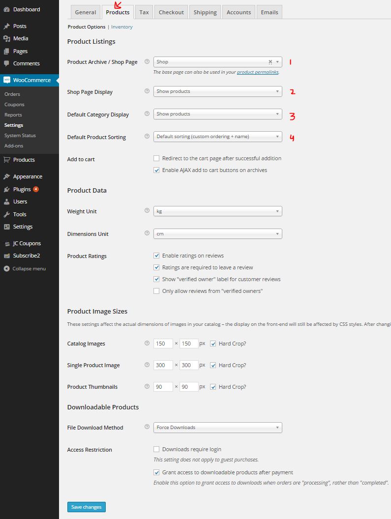Open the Default Product Sorting dropdown
Viewport: 391px width, 519px height.
[217, 137]
